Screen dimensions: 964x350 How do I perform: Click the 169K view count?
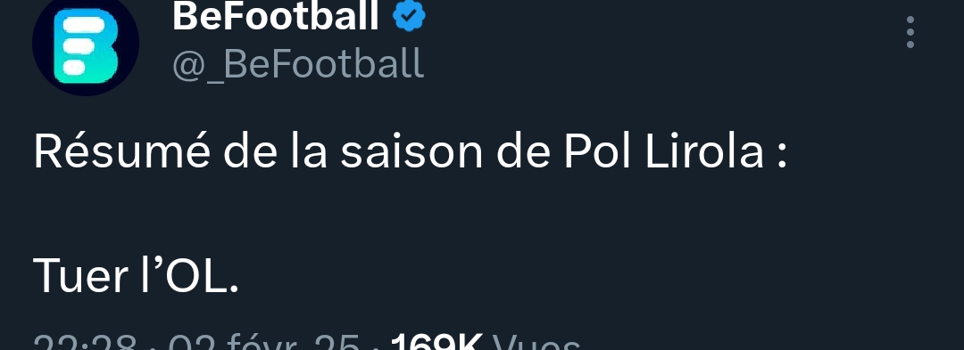437,342
